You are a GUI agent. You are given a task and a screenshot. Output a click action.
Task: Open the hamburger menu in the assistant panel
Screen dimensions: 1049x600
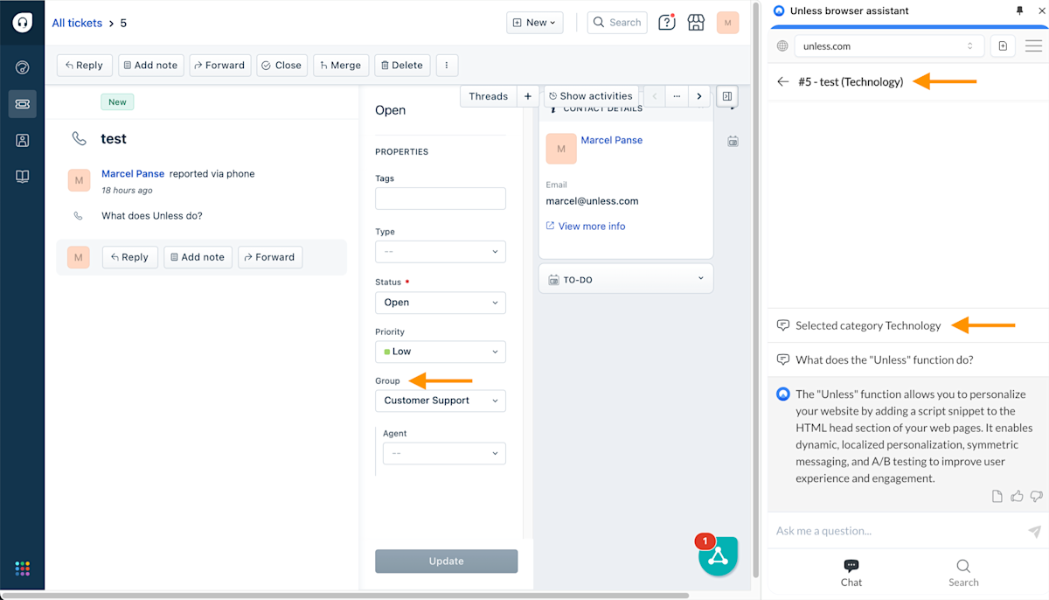click(x=1035, y=45)
